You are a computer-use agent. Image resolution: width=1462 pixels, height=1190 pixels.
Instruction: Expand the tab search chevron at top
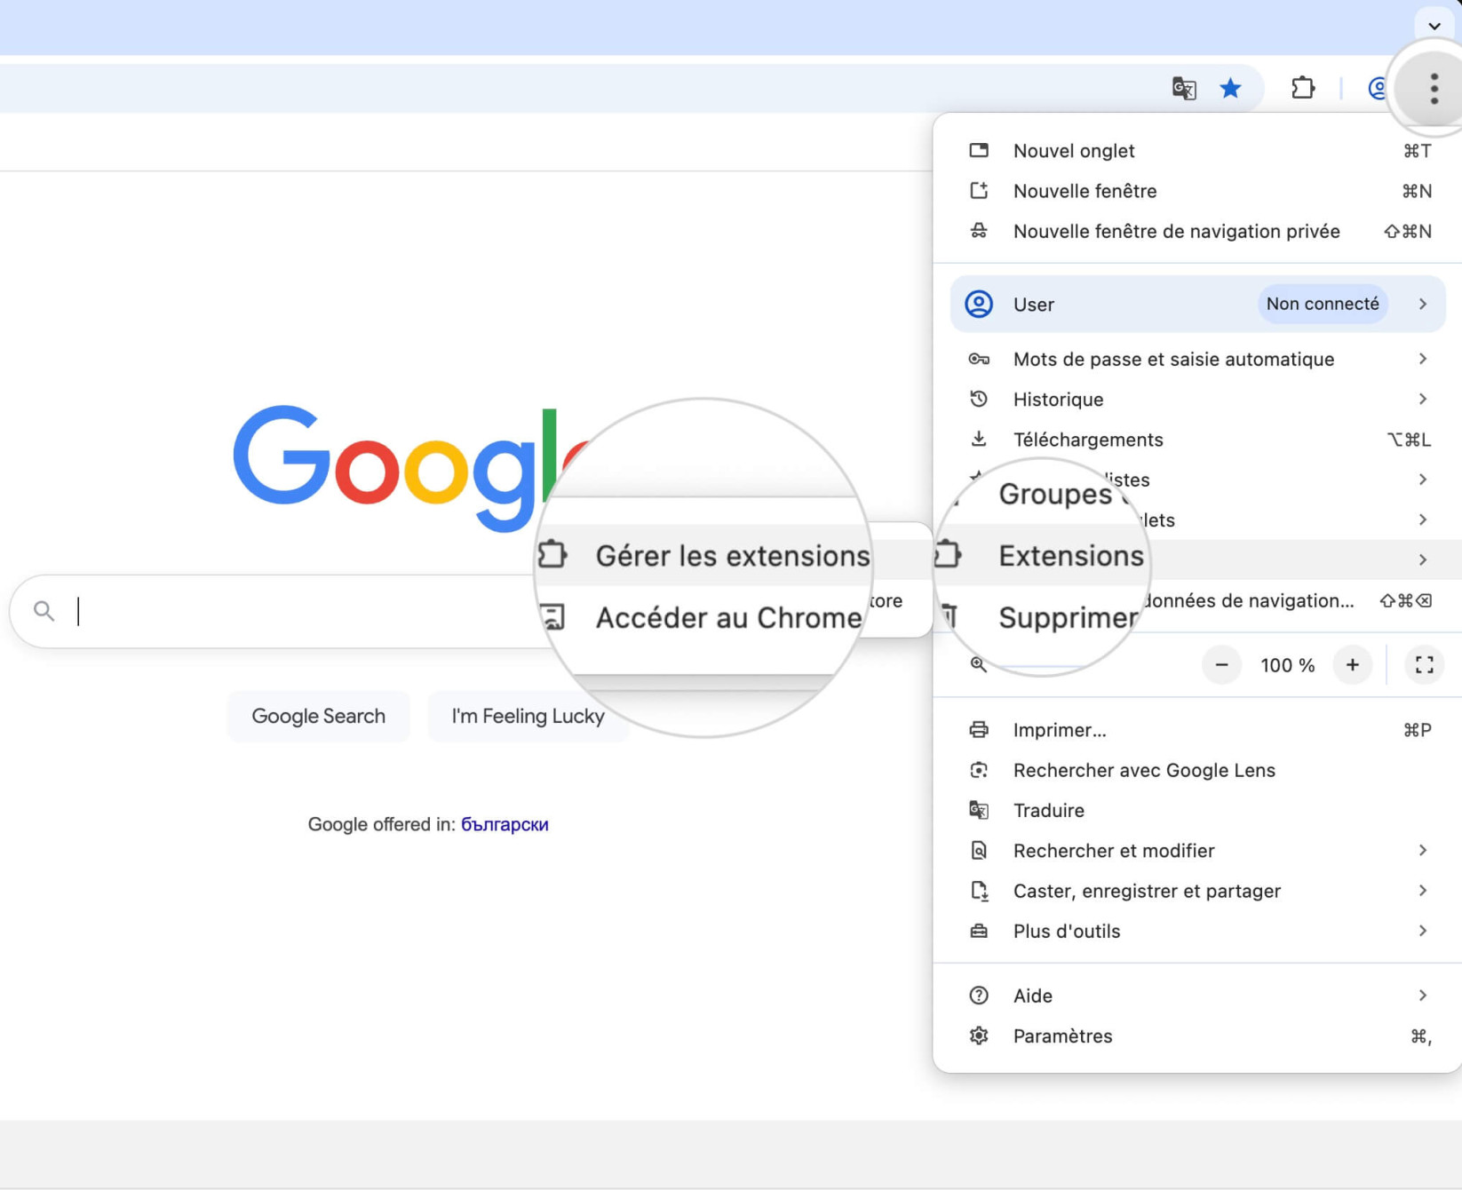(x=1434, y=26)
